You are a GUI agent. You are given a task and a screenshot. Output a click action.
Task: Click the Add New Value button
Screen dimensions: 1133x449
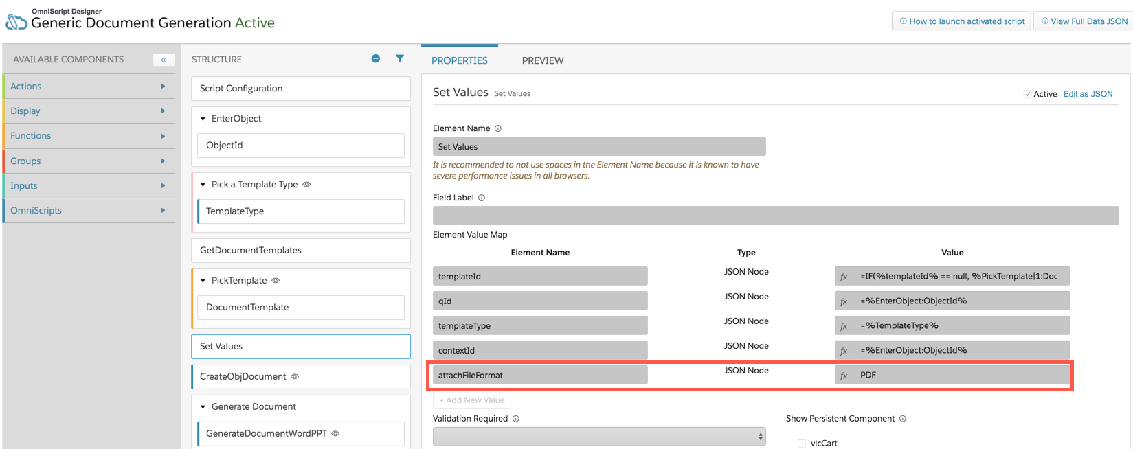pyautogui.click(x=472, y=400)
